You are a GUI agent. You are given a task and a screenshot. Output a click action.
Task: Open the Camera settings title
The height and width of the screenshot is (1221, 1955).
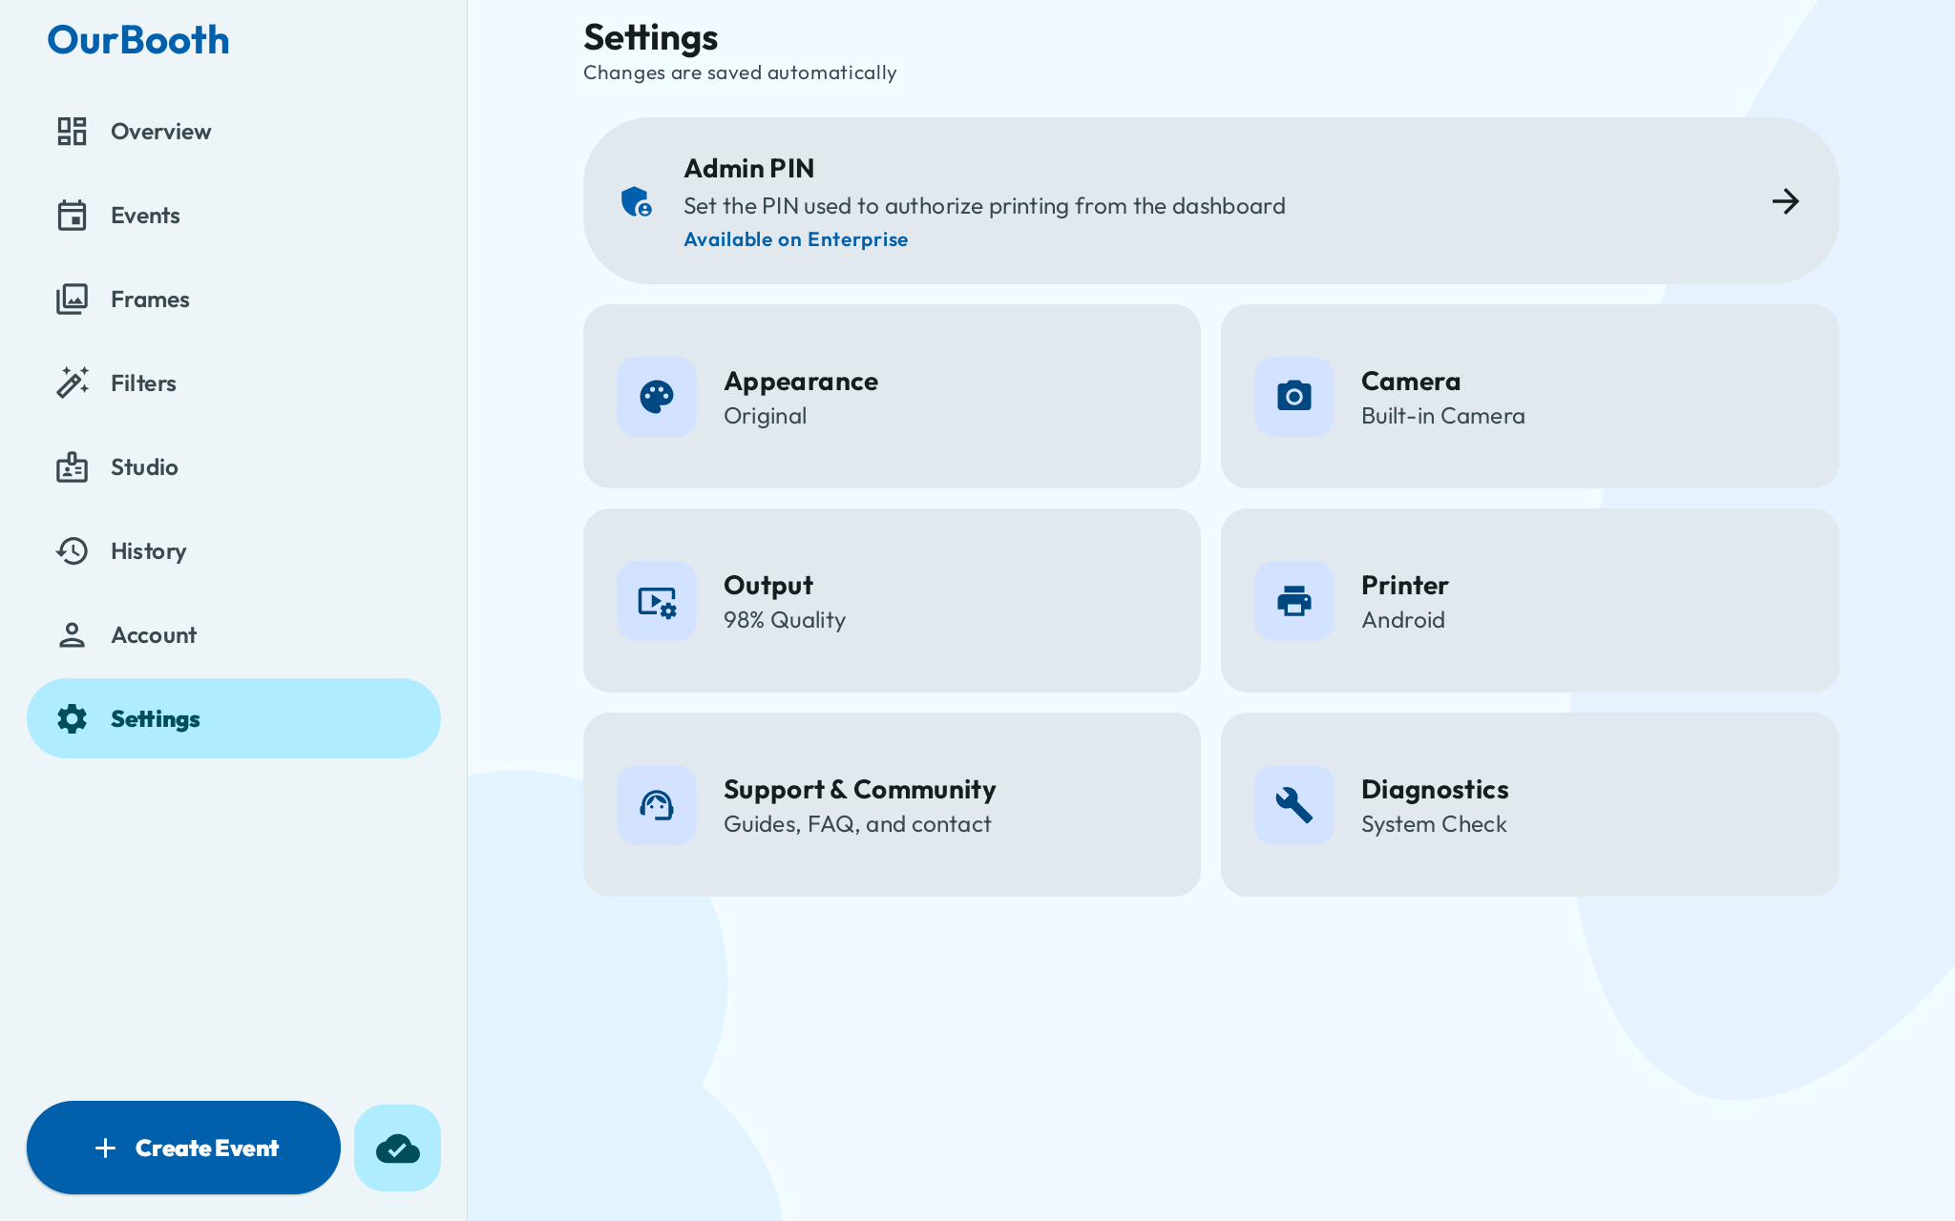[x=1411, y=382]
